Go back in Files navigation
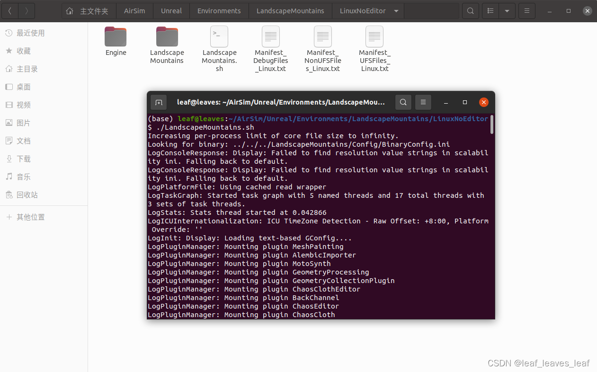This screenshot has width=597, height=372. [x=10, y=11]
